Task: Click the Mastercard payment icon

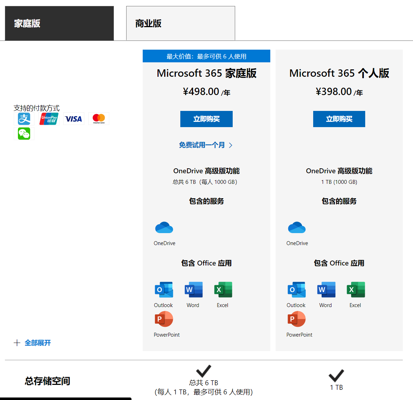Action: click(99, 119)
